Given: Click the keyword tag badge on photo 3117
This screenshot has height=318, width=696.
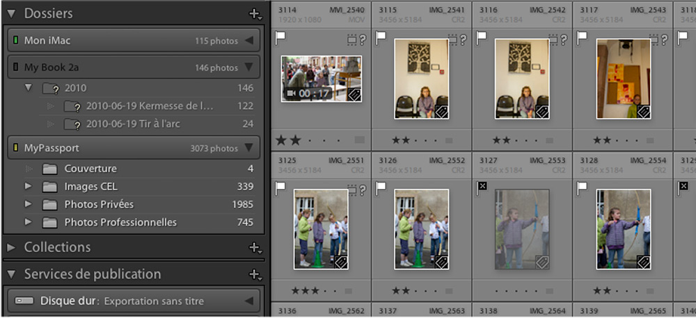Looking at the screenshot, I should [644, 111].
